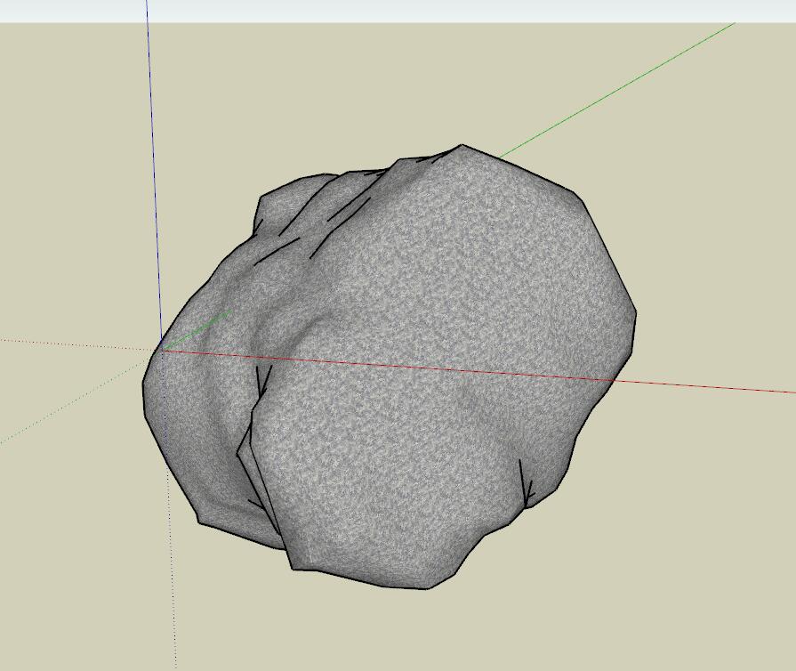Viewport: 796px width, 671px height.
Task: Click the red axis where it crosses the rock
Action: click(x=400, y=366)
